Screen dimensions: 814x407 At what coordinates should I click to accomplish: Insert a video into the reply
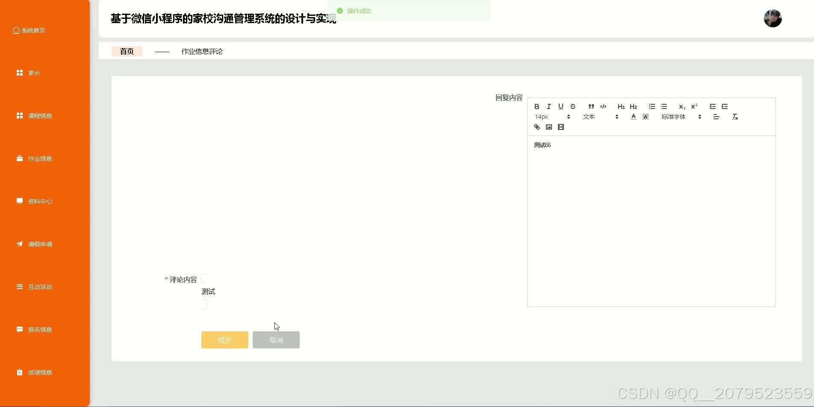pos(561,127)
